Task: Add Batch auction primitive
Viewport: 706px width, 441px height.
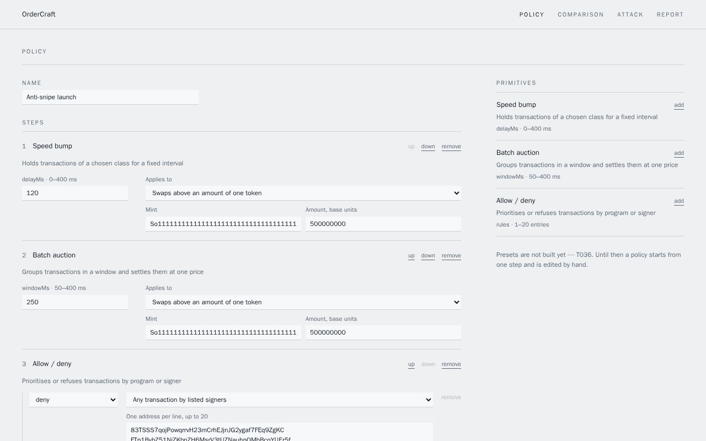Action: click(679, 153)
